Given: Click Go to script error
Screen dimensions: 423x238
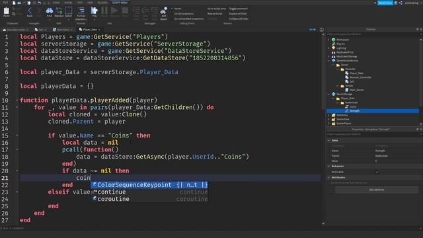Looking at the screenshot, I should [217, 9].
